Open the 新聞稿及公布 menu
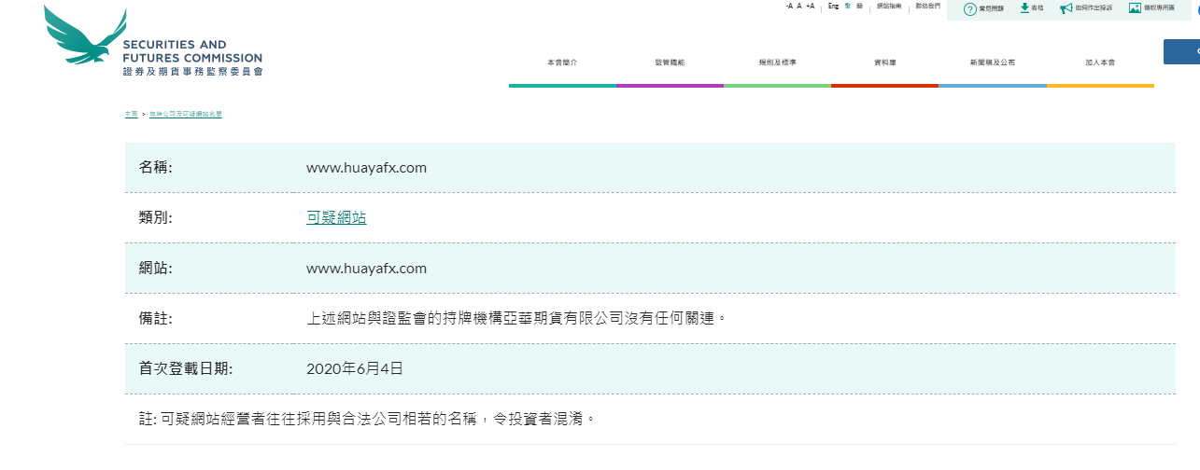Viewport: 1200px width, 470px height. [993, 62]
